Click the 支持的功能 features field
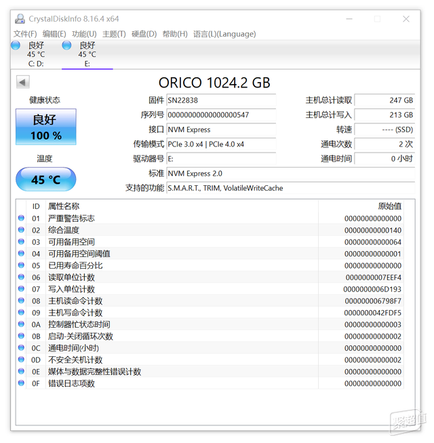The height and width of the screenshot is (443, 434). 291,188
